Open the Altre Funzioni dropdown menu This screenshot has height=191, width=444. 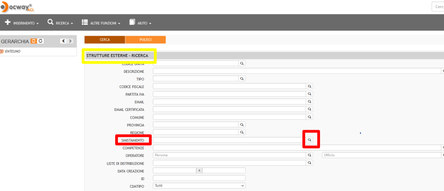tap(101, 23)
